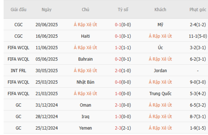Open the Bahrain team link

pos(85,59)
